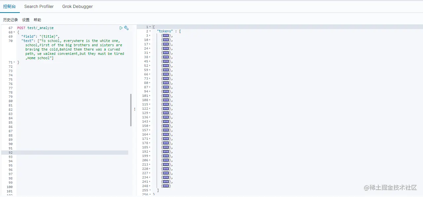Click the green send request play icon
423x197 pixels.
[x=121, y=28]
